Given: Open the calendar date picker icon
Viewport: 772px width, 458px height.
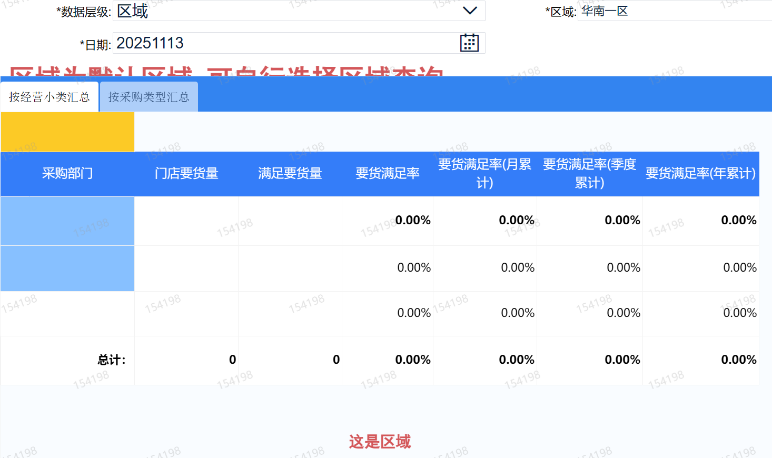Looking at the screenshot, I should pyautogui.click(x=469, y=43).
